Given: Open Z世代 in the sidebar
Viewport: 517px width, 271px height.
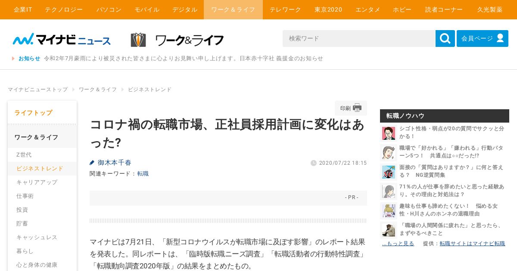Looking at the screenshot, I should (x=42, y=155).
